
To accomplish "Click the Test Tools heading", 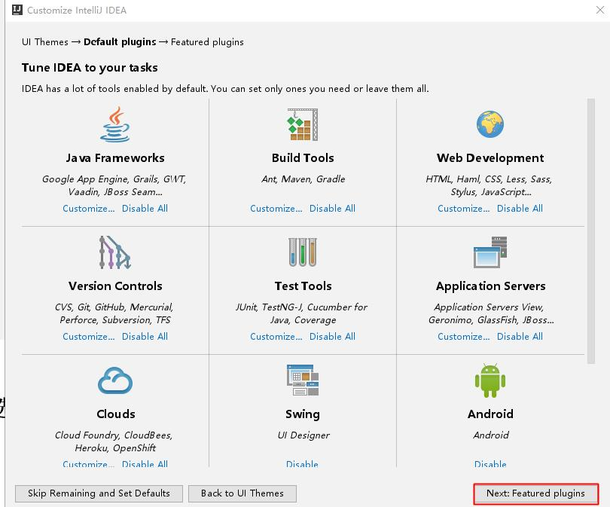I will pos(303,286).
